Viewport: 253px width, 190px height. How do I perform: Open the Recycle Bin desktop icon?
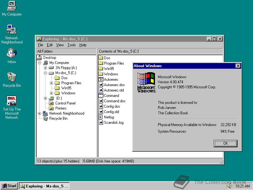pyautogui.click(x=12, y=77)
